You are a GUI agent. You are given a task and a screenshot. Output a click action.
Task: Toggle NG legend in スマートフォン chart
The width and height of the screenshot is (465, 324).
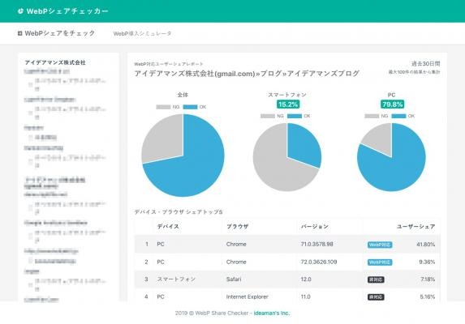272,116
